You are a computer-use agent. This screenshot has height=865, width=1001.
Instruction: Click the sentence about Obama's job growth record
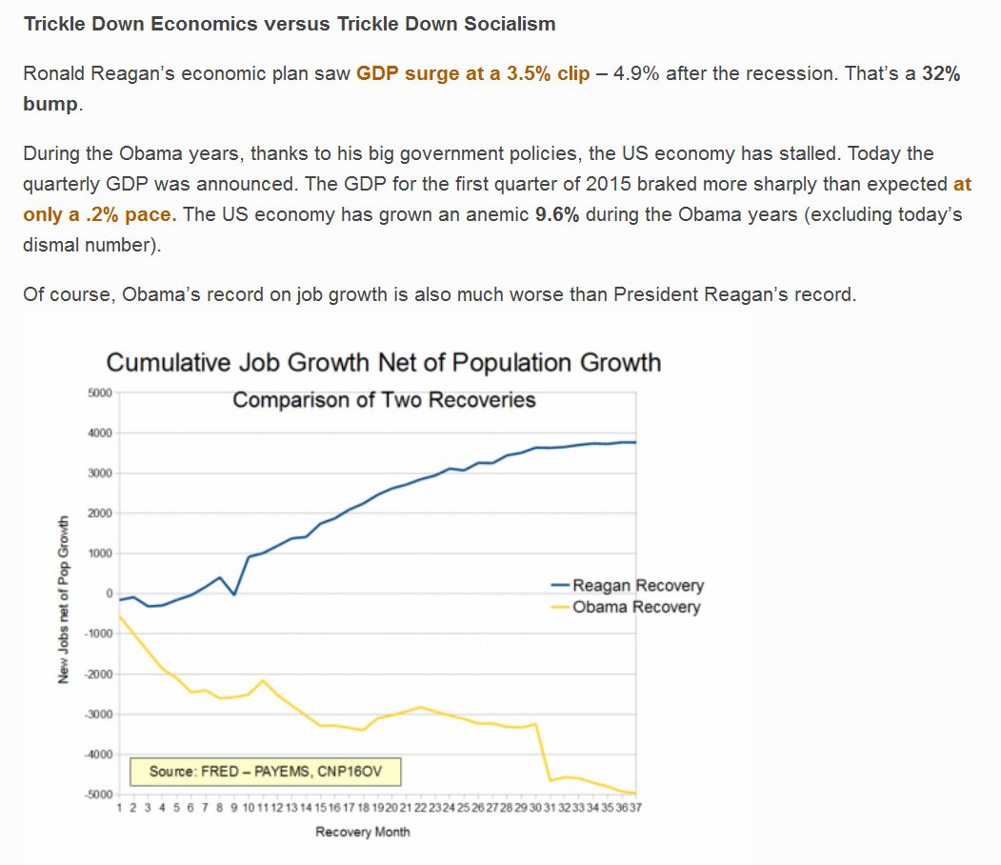click(x=440, y=294)
